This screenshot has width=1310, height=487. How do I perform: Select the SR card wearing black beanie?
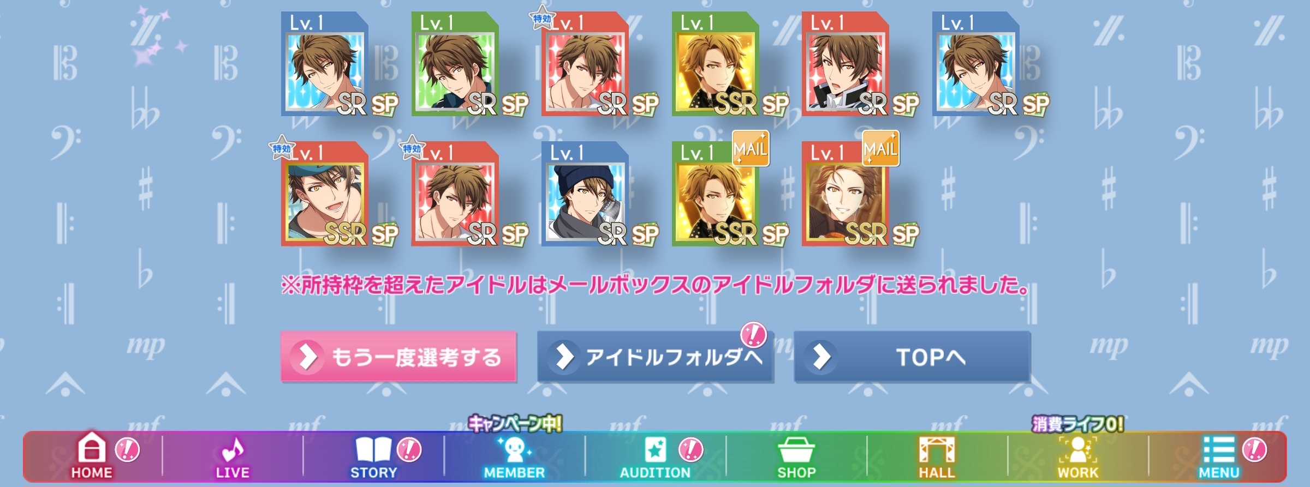tap(585, 194)
